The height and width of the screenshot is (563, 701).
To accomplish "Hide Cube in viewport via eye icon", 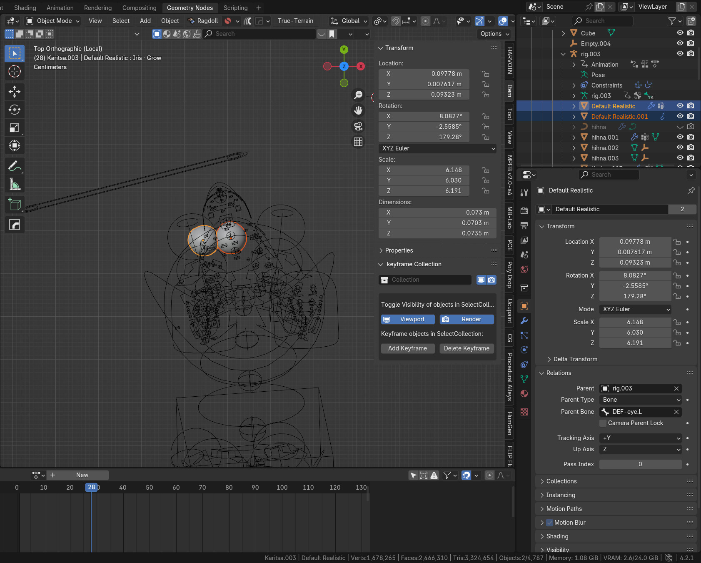I will pos(680,33).
